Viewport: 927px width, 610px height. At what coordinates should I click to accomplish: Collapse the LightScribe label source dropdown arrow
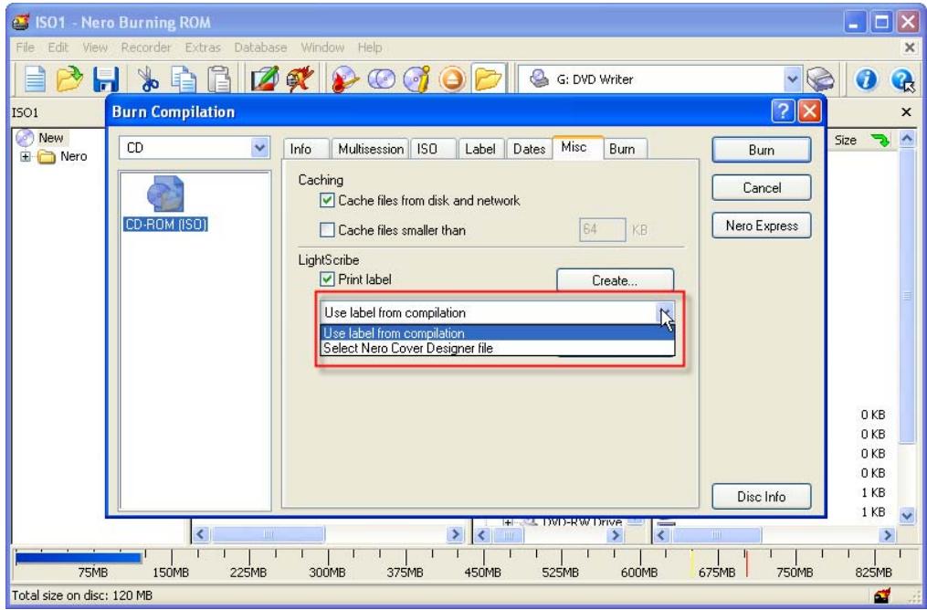(666, 312)
